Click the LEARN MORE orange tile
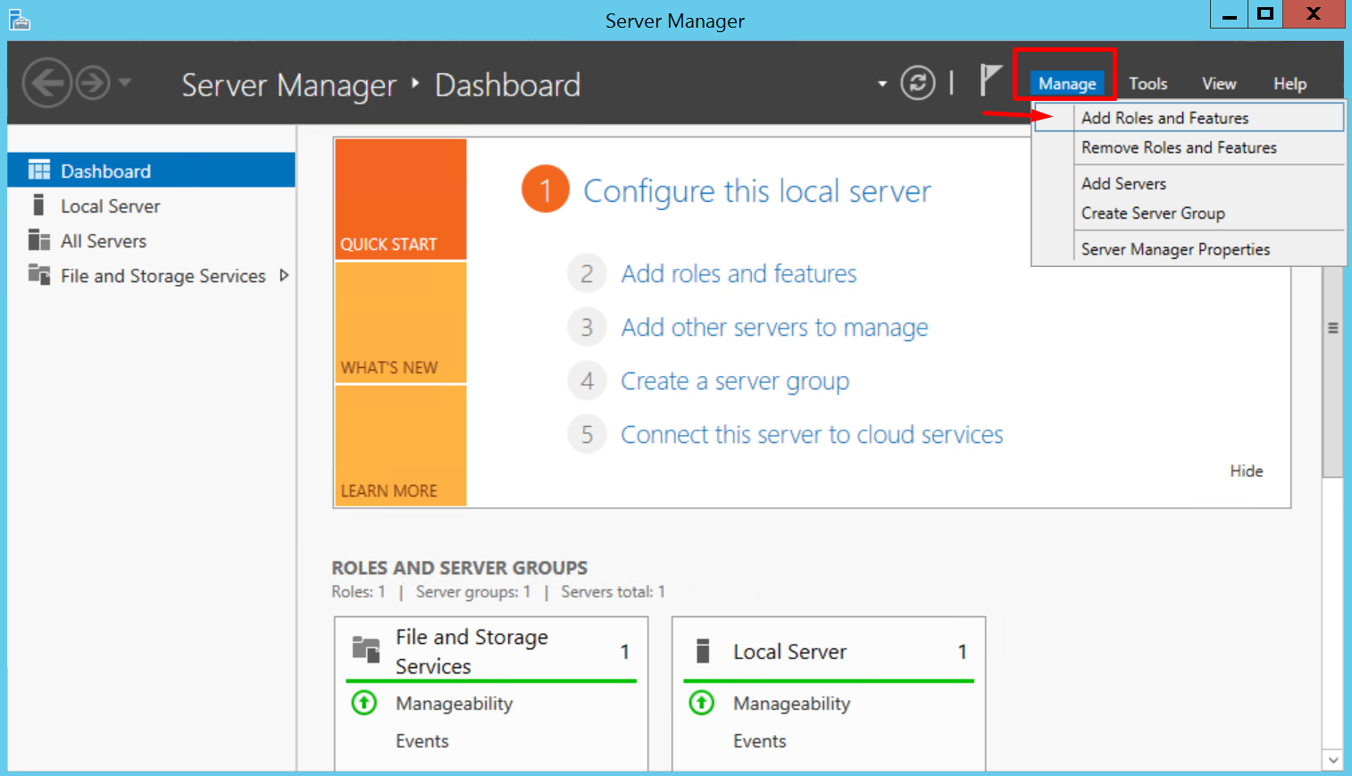The width and height of the screenshot is (1352, 776). 400,446
